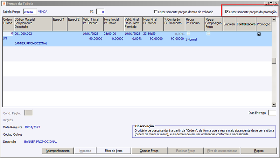Viewport: 280px width, 158px height.
Task: Click the Tabela Preço input field
Action: coord(30,12)
